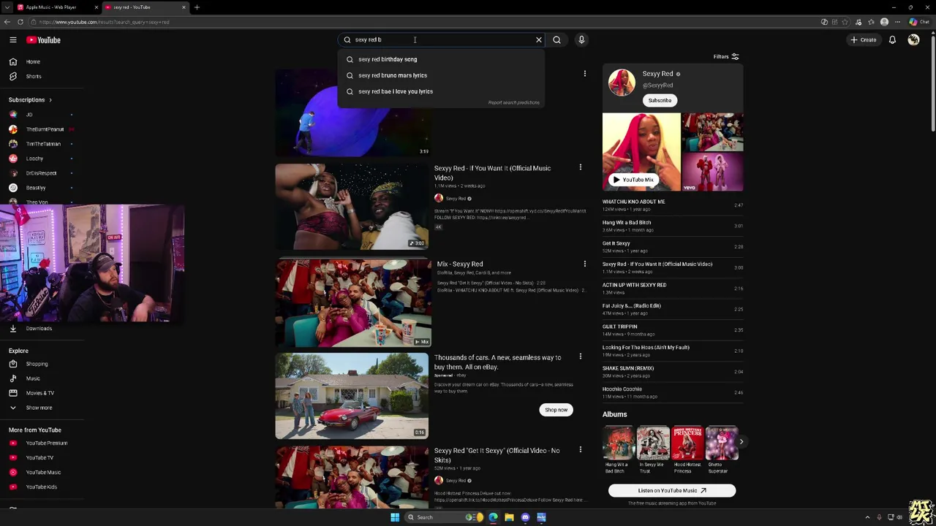
Task: Go to Home in the sidebar
Action: pos(33,62)
